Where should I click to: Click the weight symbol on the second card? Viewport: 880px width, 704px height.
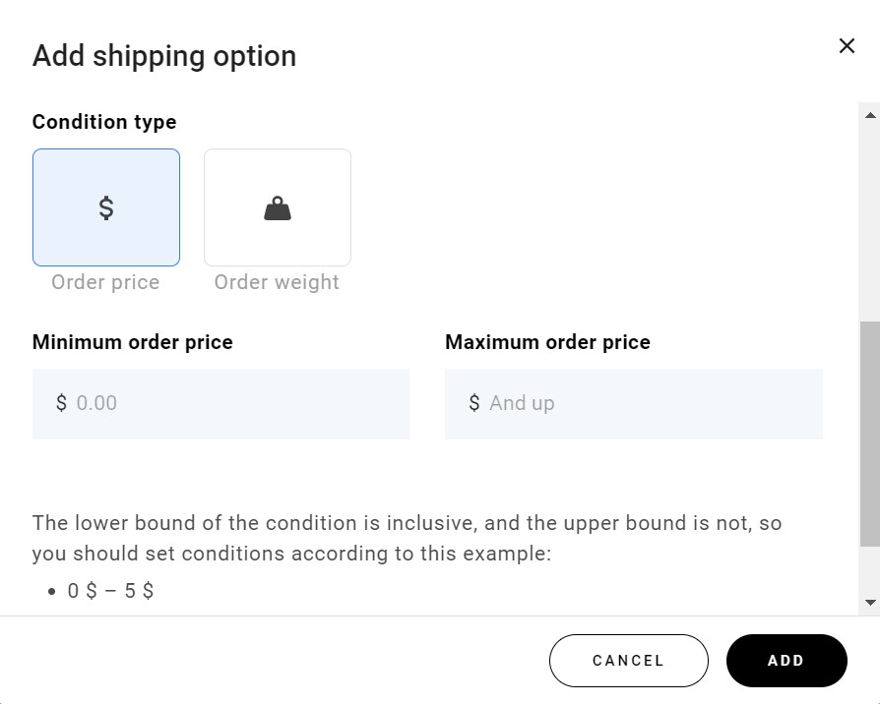277,206
